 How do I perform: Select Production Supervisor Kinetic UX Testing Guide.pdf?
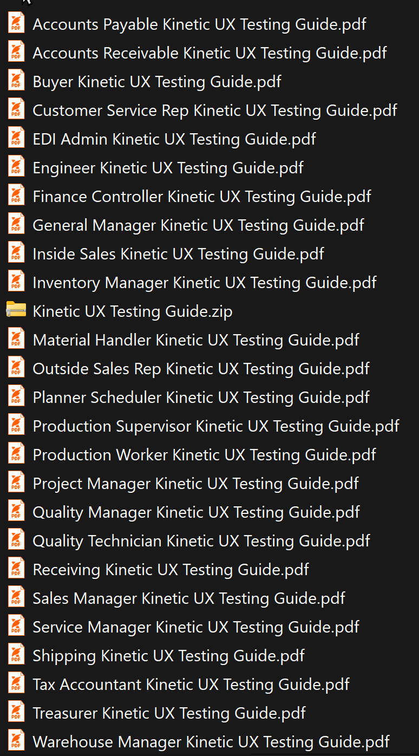click(216, 426)
